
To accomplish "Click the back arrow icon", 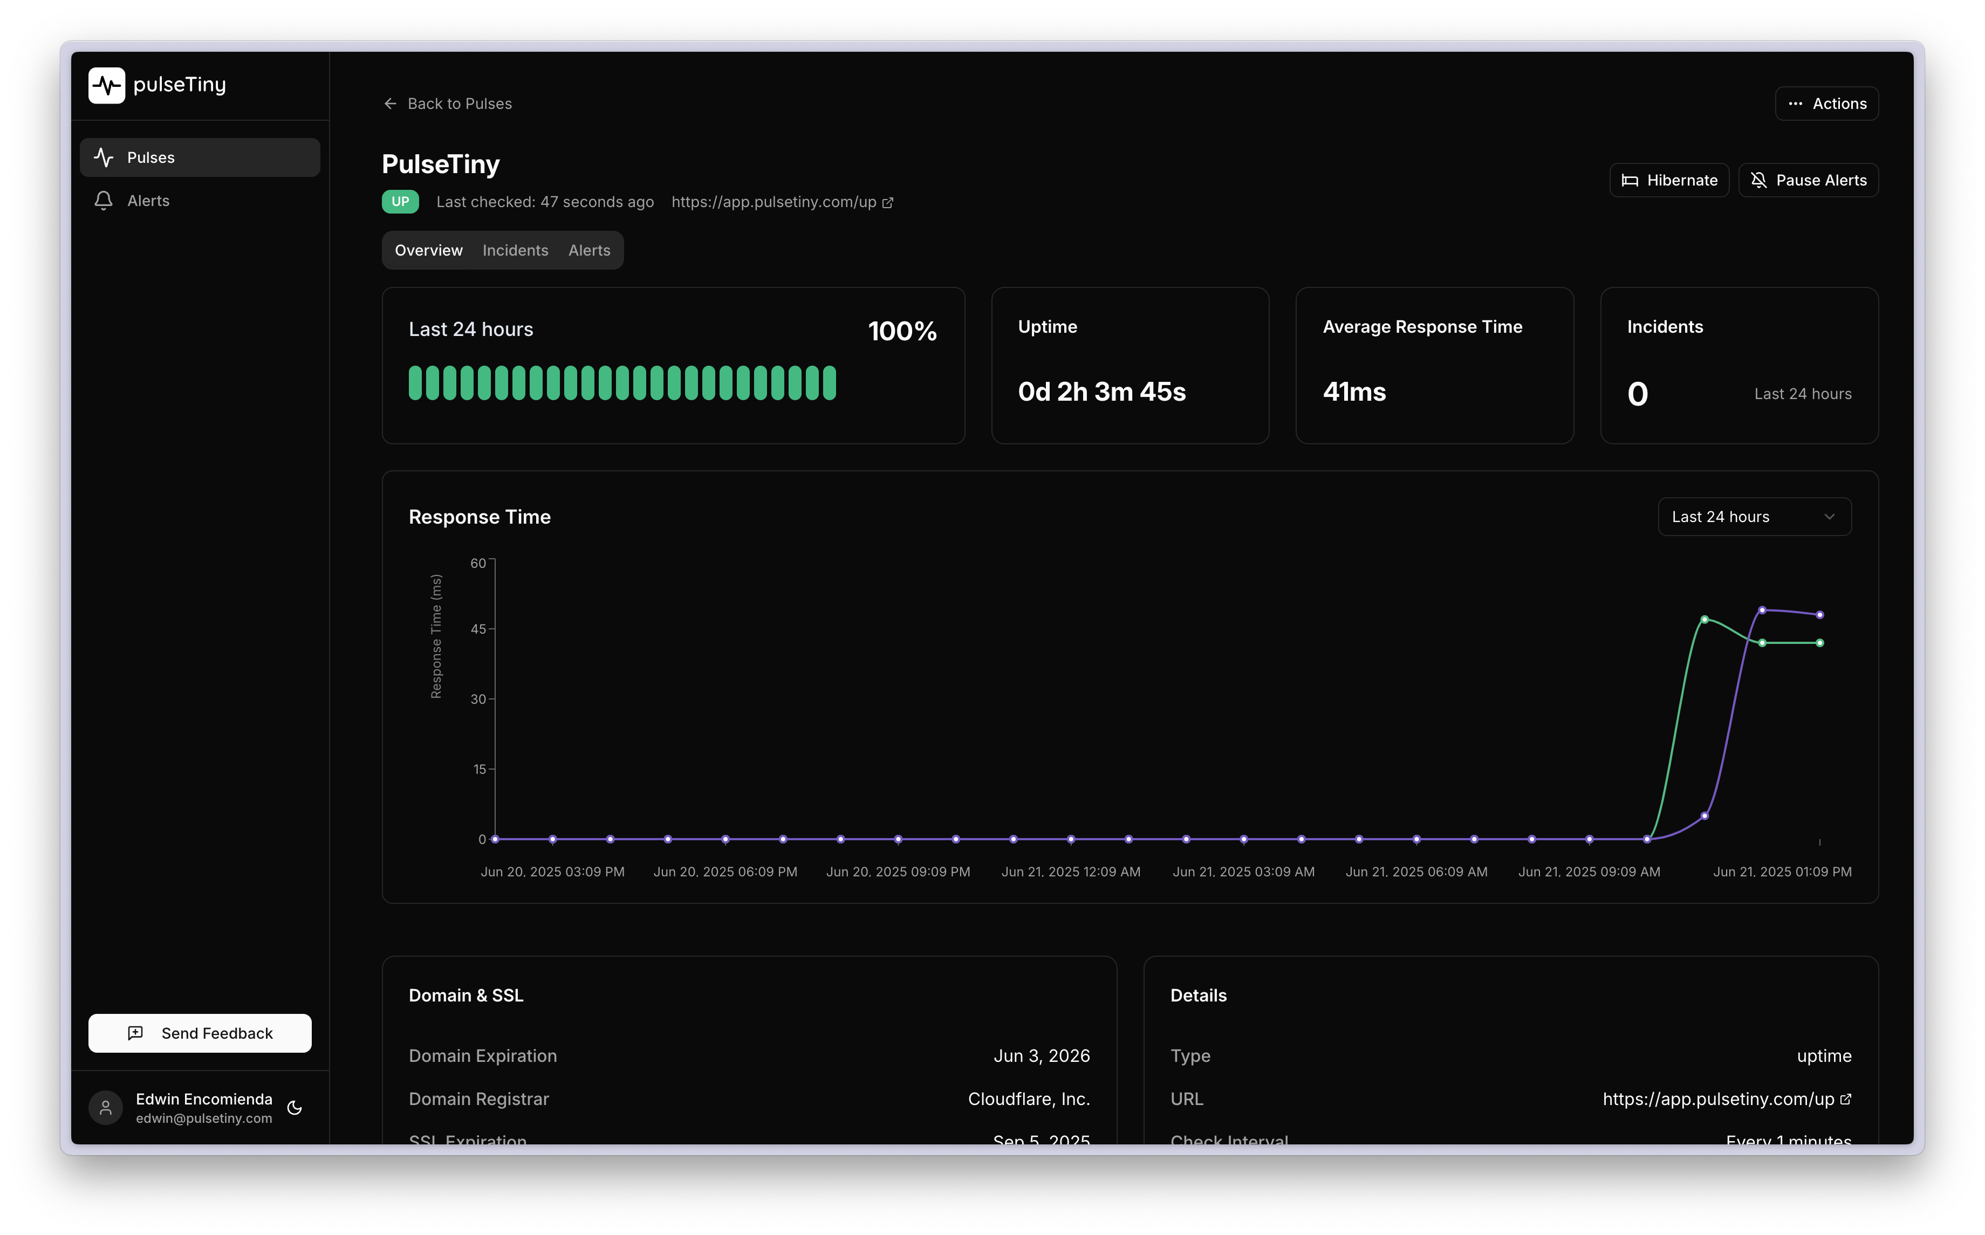I will [x=391, y=104].
